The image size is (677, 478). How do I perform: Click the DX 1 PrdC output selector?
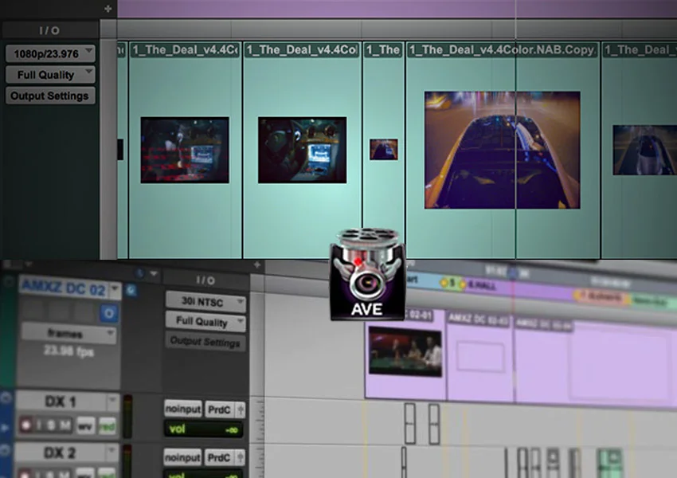(x=219, y=409)
